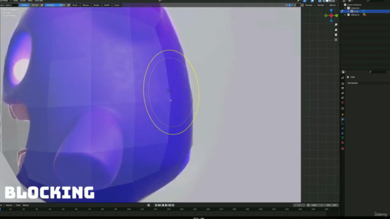Open the Physics properties tab
390x219 pixels.
click(342, 128)
